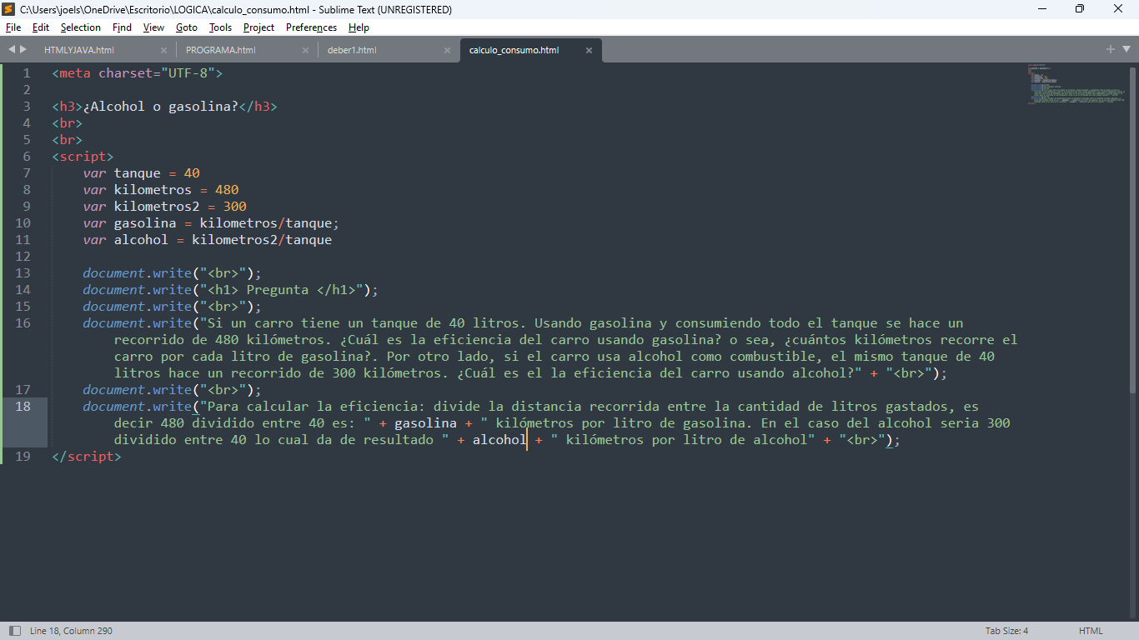Click the opening script tag on line 6
The width and height of the screenshot is (1139, 640).
coord(83,157)
